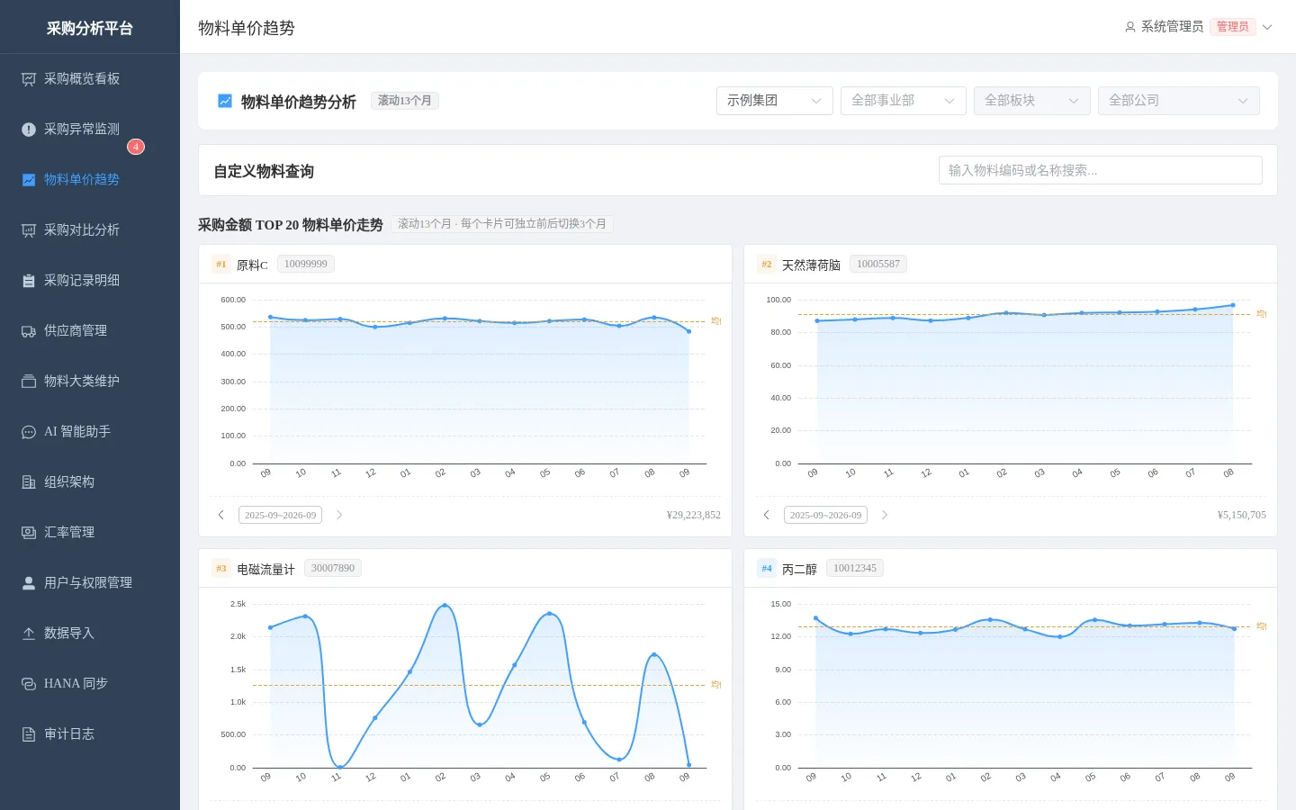Click the 采购记录明细 clipboard icon
1296x810 pixels.
point(29,281)
